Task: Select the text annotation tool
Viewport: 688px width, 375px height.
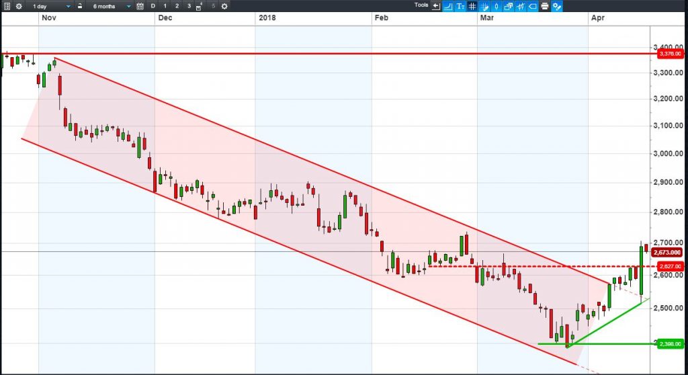Action: tap(460, 6)
